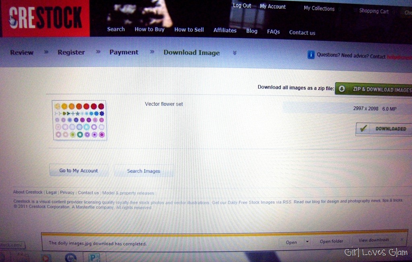
Task: Click the About Crestock footer link
Action: [x=28, y=192]
